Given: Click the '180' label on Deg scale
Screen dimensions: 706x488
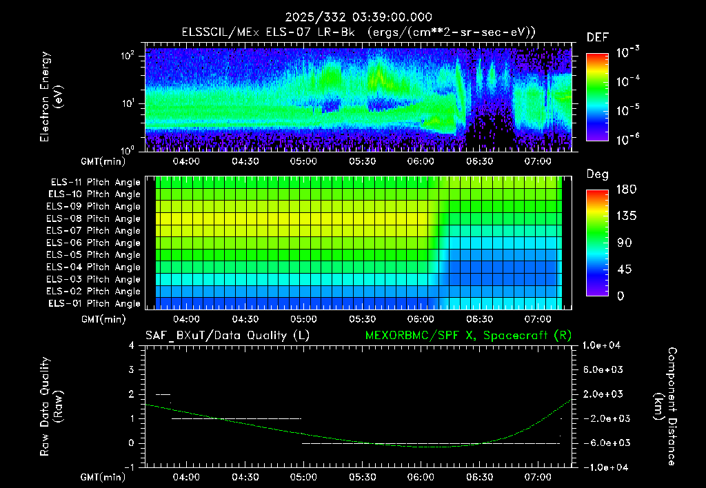Looking at the screenshot, I should [x=626, y=190].
